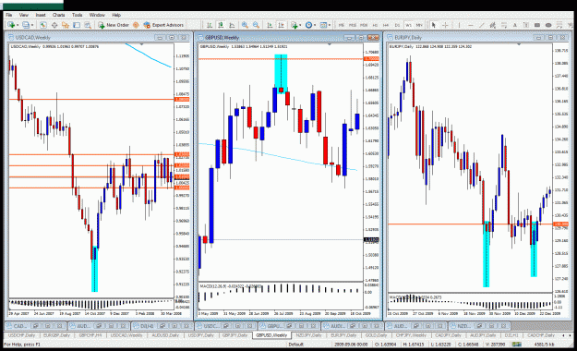Open the Insert menu
The height and width of the screenshot is (351, 577).
[x=41, y=15]
